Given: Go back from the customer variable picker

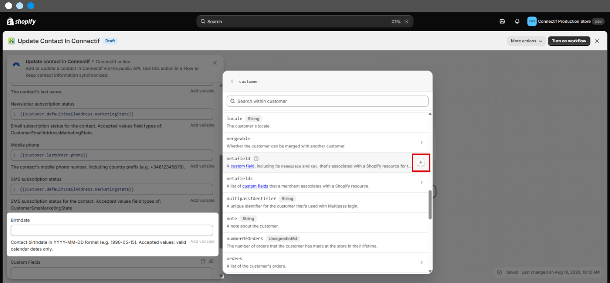Looking at the screenshot, I should (232, 81).
